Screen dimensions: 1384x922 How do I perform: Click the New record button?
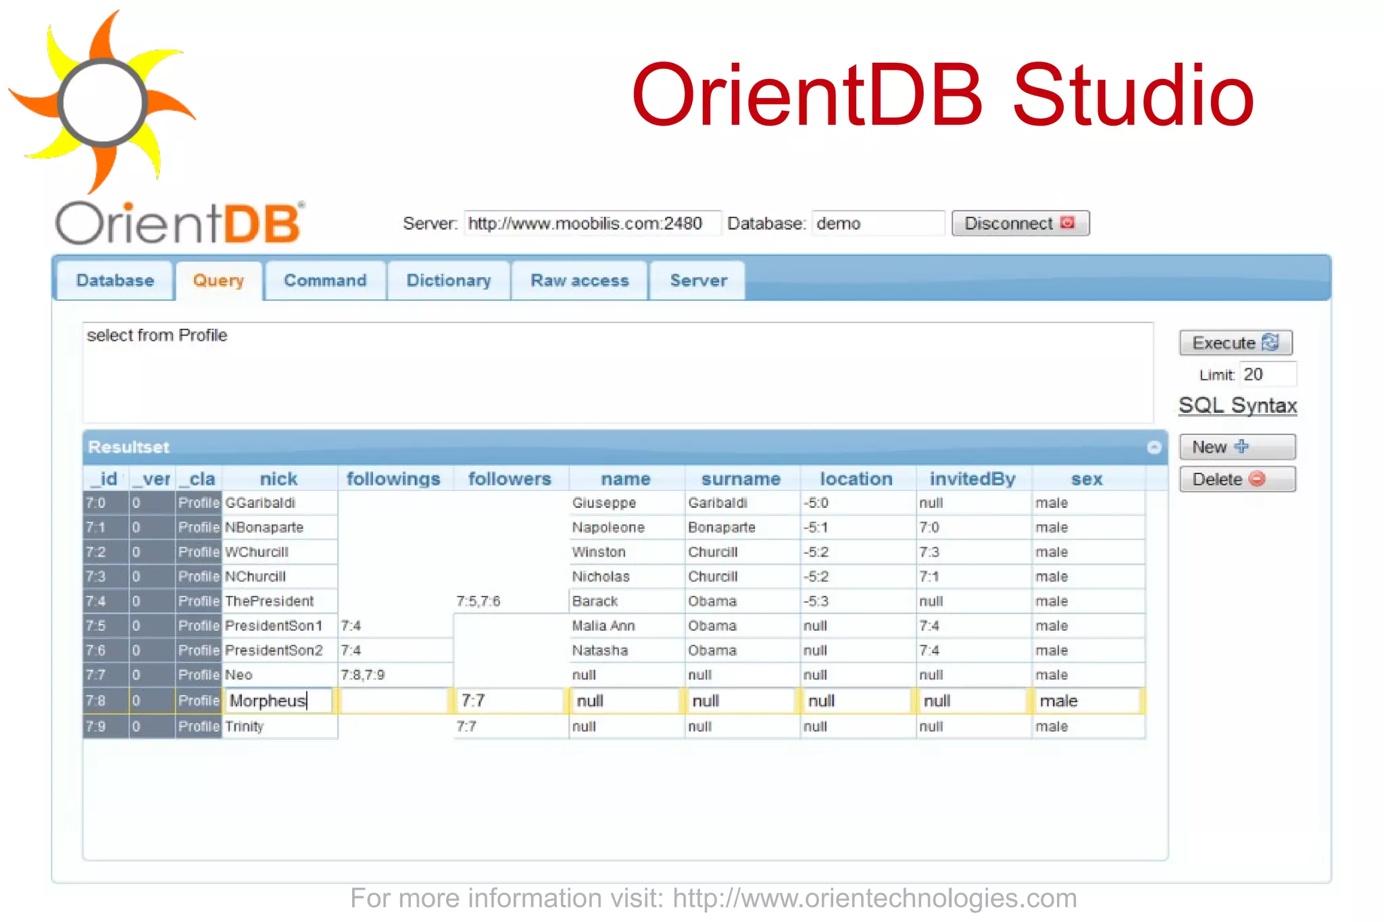(x=1237, y=447)
